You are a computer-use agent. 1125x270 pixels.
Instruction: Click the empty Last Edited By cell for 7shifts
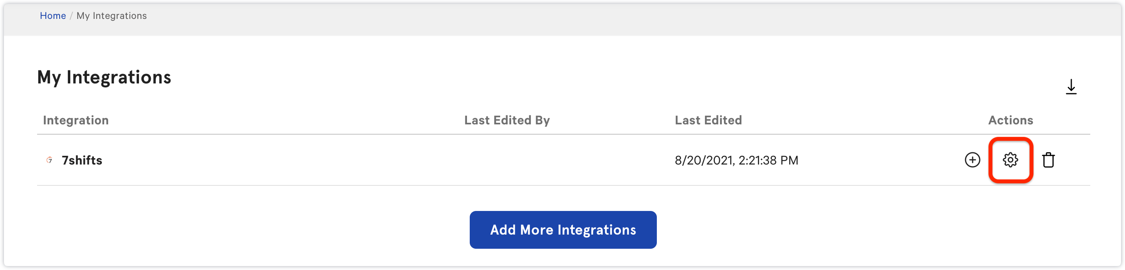(x=506, y=160)
